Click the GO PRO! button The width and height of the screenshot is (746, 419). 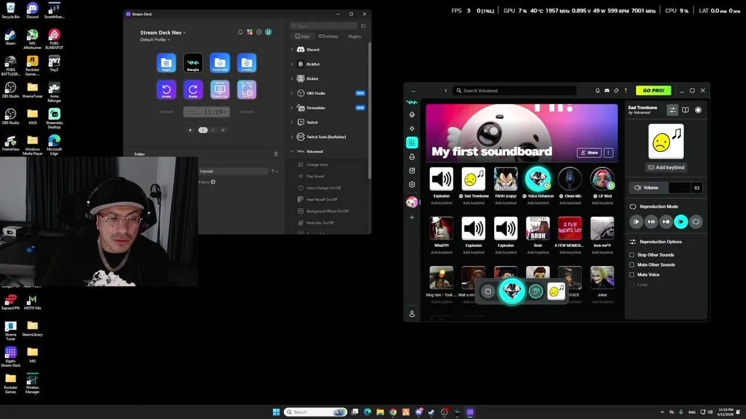click(x=653, y=91)
